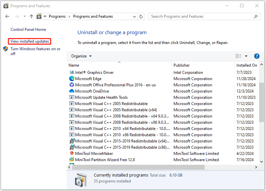Click the vertical scrollbar down arrow
266x191 pixels.
click(262, 162)
